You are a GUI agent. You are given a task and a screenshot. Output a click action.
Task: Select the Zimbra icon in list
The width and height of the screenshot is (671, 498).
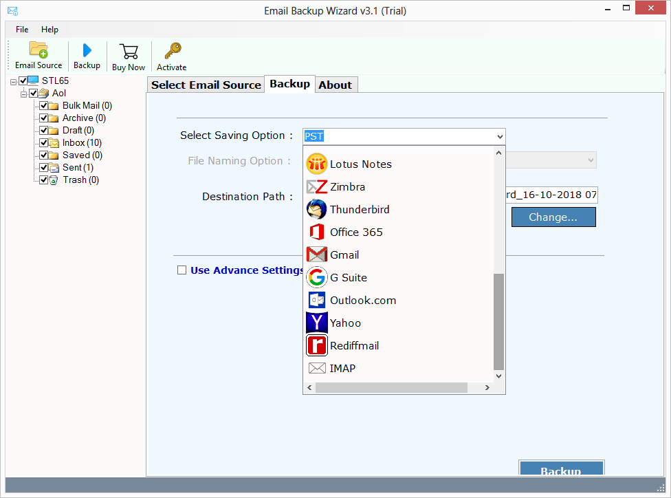[317, 186]
